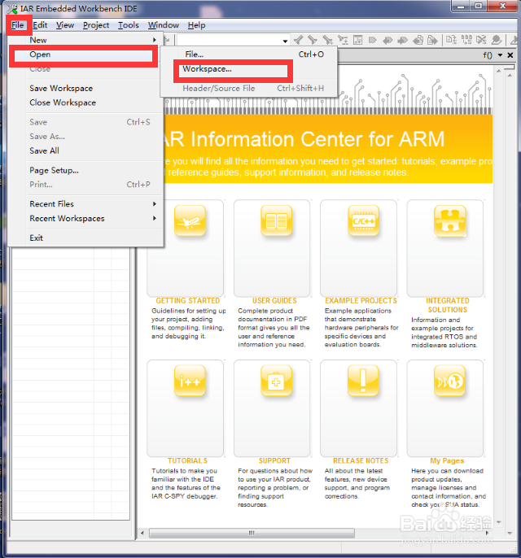521x558 pixels.
Task: Open the TUTORIALS link
Action: pyautogui.click(x=188, y=461)
